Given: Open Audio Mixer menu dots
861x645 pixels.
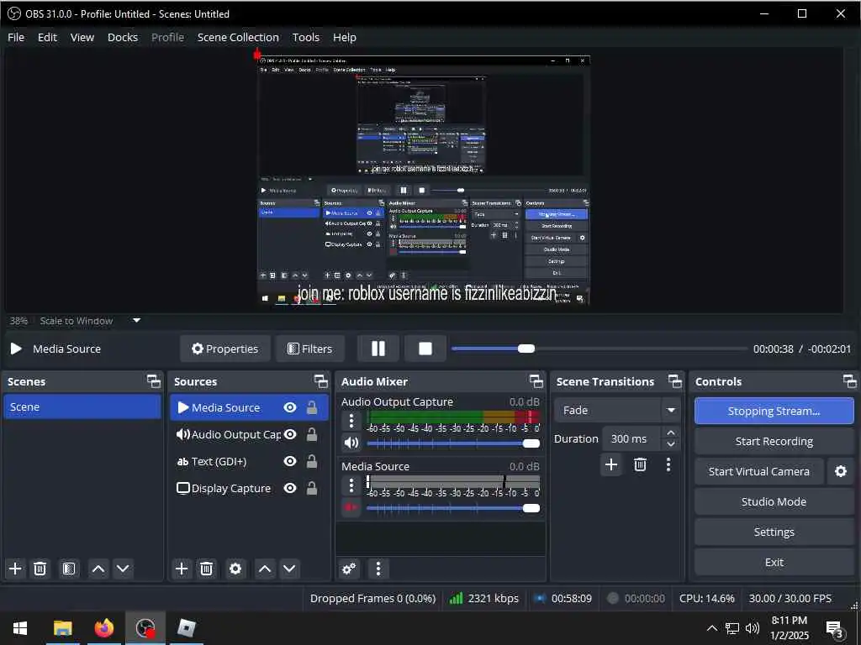Looking at the screenshot, I should click(378, 569).
